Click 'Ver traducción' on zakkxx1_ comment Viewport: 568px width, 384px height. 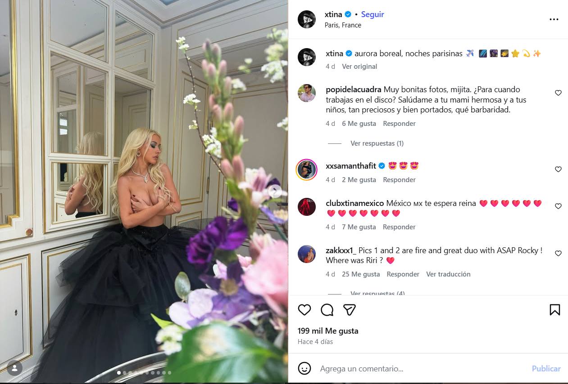pos(448,274)
